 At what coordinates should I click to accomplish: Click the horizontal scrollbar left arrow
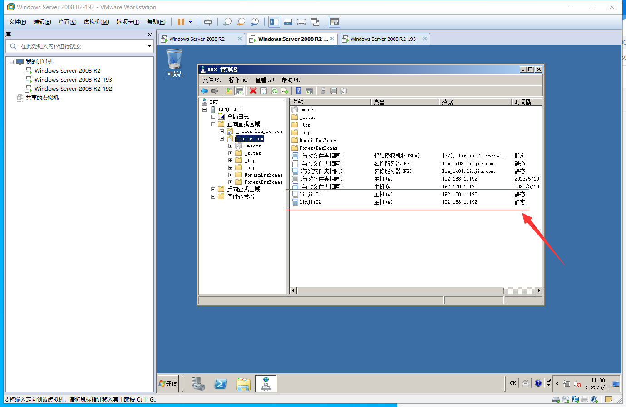(x=293, y=291)
